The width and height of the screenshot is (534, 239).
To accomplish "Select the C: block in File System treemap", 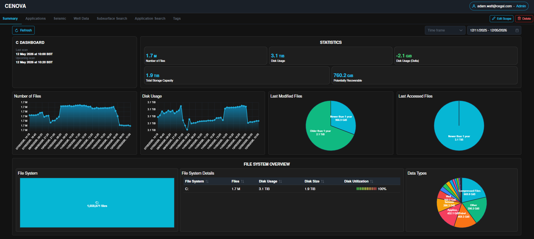I will [x=97, y=203].
